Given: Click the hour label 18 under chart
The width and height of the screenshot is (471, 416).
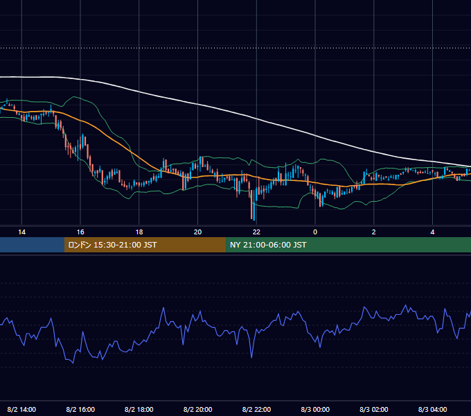Looking at the screenshot, I should click(x=139, y=232).
